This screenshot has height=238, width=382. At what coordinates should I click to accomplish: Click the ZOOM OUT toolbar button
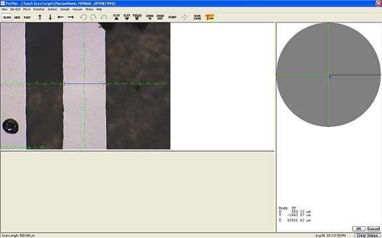(x=160, y=17)
